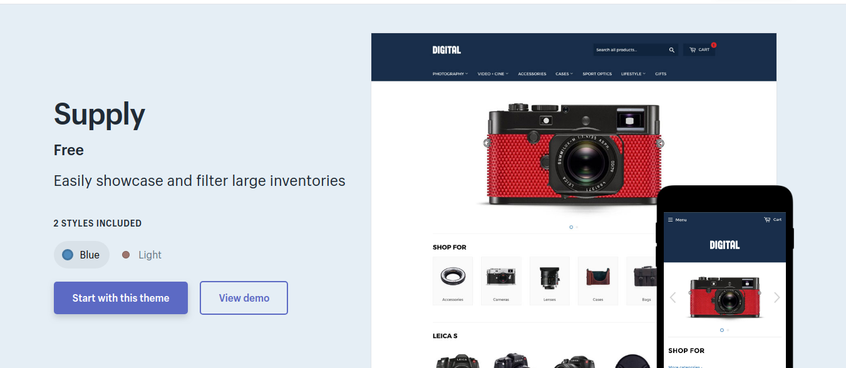This screenshot has width=846, height=368.
Task: Expand the Video + Cine menu dropdown
Action: (x=493, y=74)
